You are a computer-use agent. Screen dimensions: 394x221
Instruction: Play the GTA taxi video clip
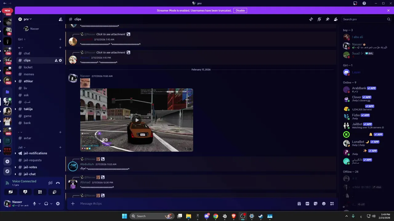(x=137, y=120)
